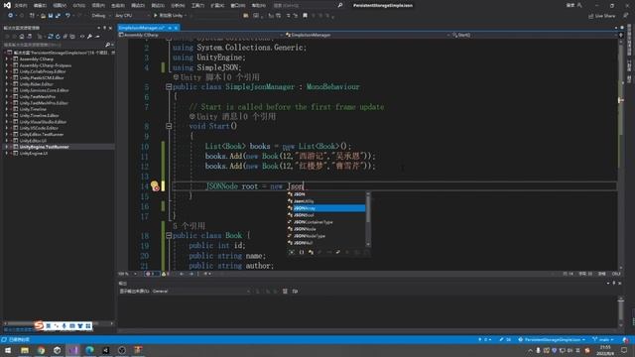Select the Unity.VSCode.Editor project
The width and height of the screenshot is (635, 357).
click(x=39, y=128)
